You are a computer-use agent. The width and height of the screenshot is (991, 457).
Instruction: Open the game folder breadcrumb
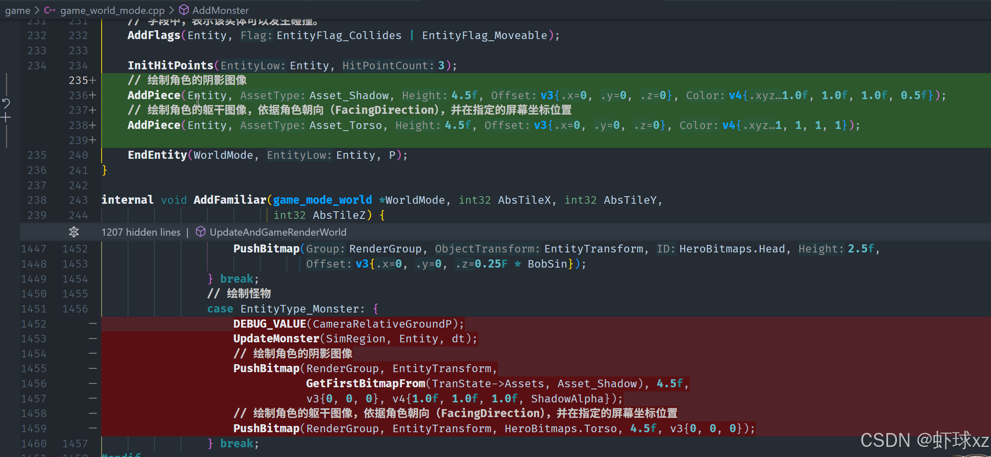pyautogui.click(x=18, y=10)
